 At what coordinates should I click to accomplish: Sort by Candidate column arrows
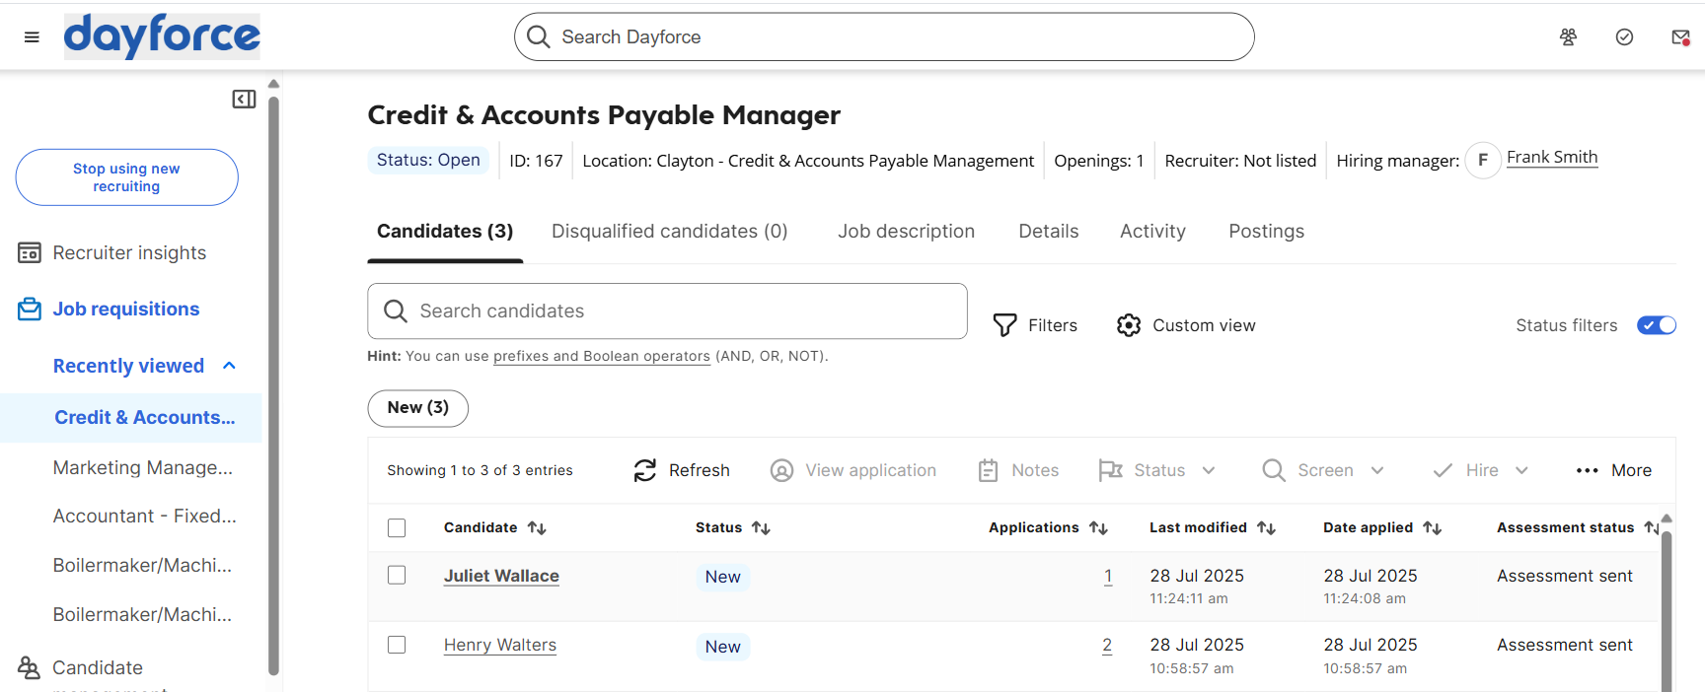[x=537, y=528]
